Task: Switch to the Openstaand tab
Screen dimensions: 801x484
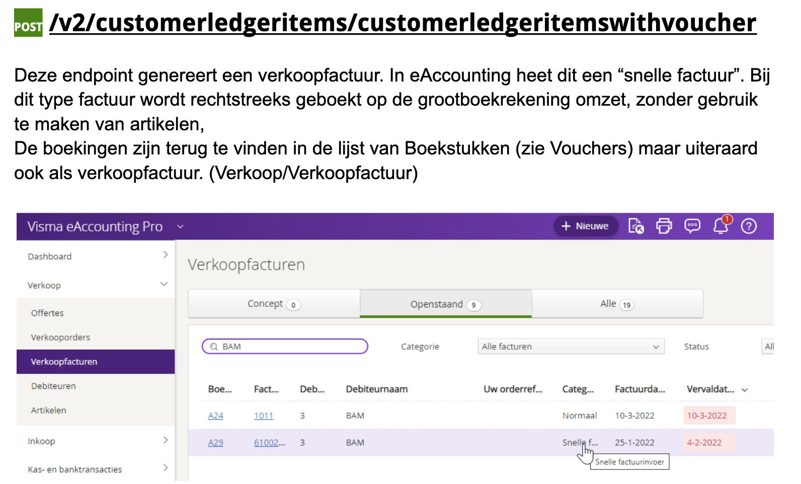Action: click(446, 304)
